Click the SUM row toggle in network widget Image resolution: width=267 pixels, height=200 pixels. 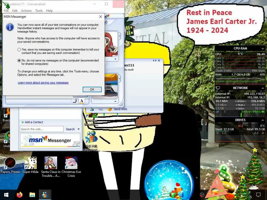tap(240, 109)
